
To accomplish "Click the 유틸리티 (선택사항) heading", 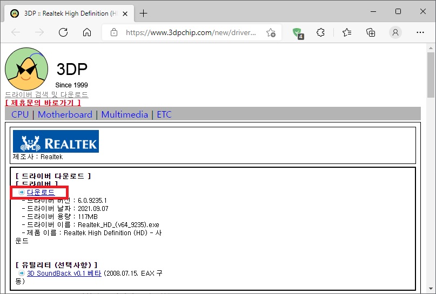I will [56, 265].
